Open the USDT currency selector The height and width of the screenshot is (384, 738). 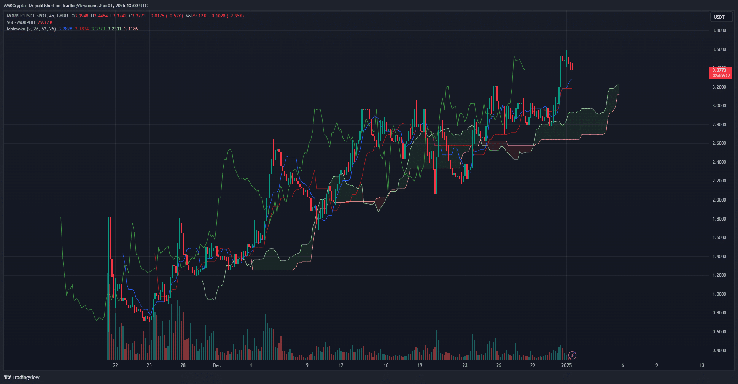tap(719, 17)
